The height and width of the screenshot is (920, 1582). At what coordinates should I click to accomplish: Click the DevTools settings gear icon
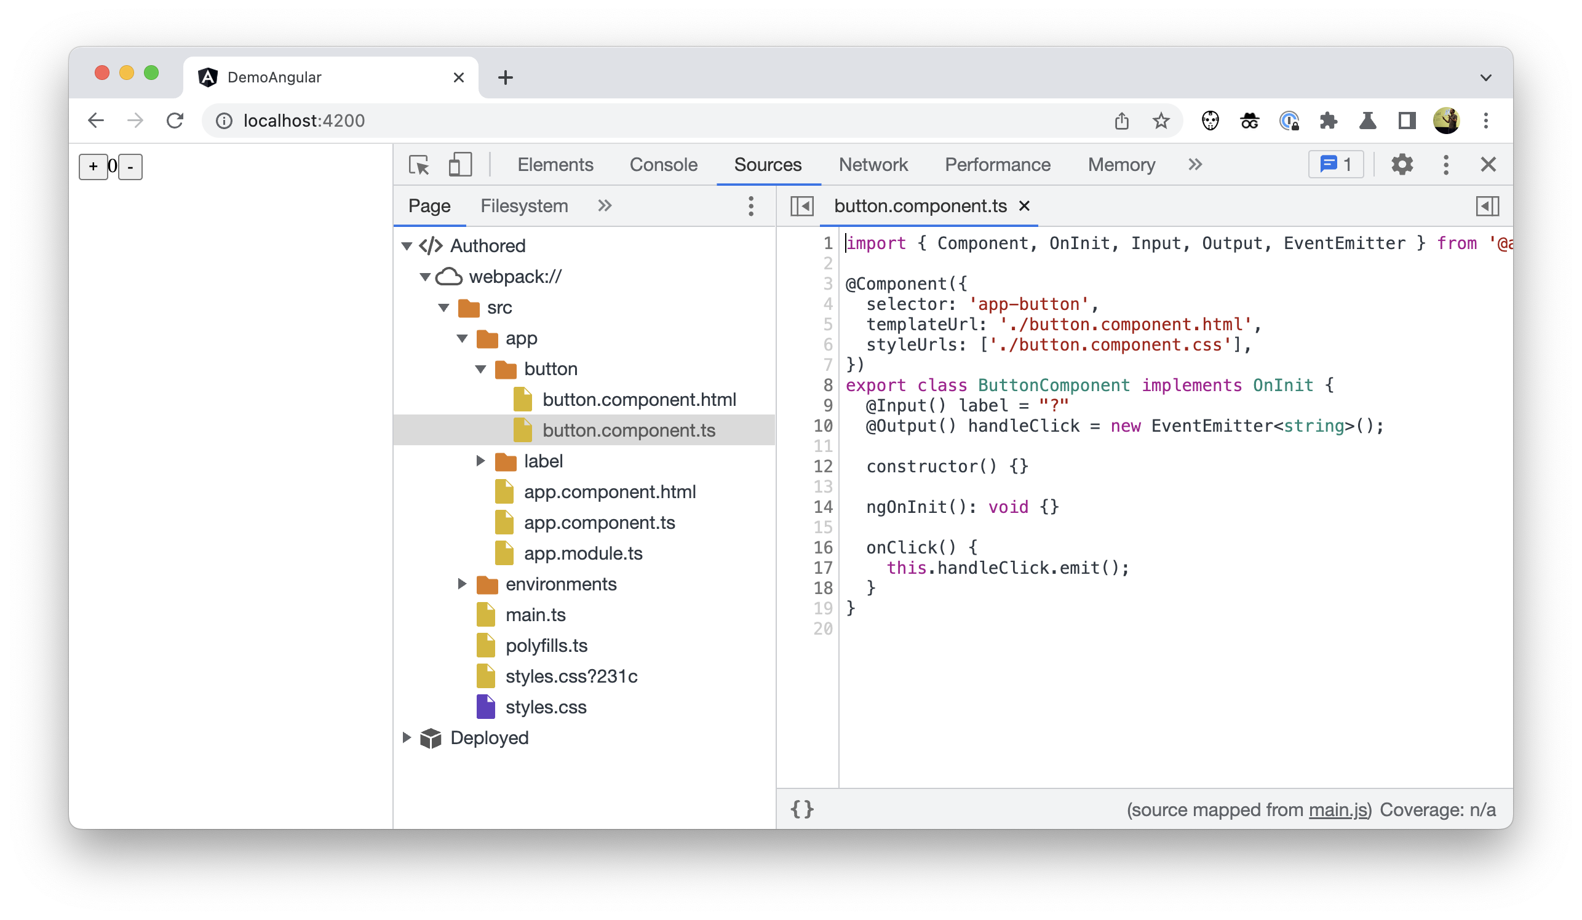pyautogui.click(x=1402, y=164)
